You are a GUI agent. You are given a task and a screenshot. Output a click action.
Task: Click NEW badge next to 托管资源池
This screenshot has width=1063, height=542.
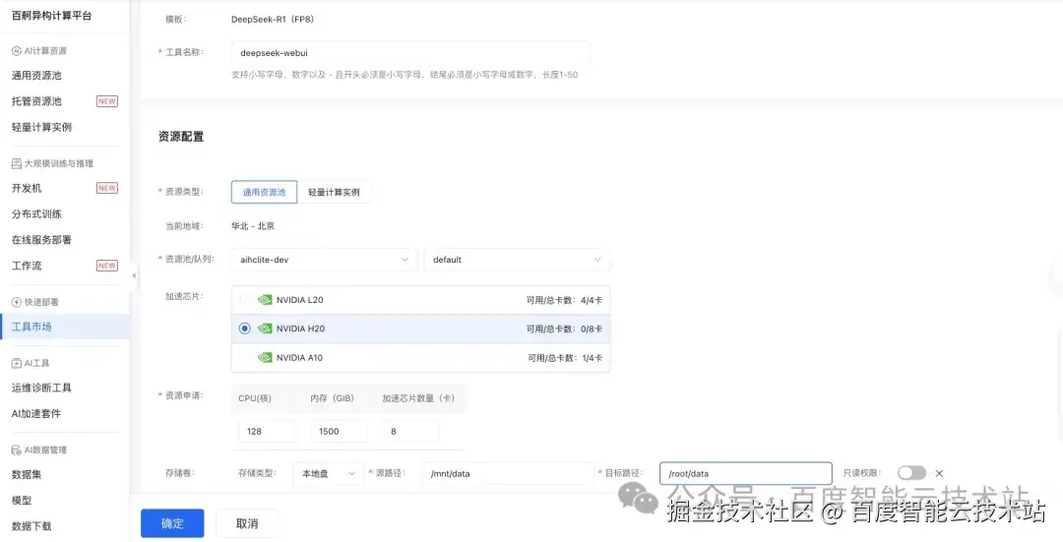[107, 101]
